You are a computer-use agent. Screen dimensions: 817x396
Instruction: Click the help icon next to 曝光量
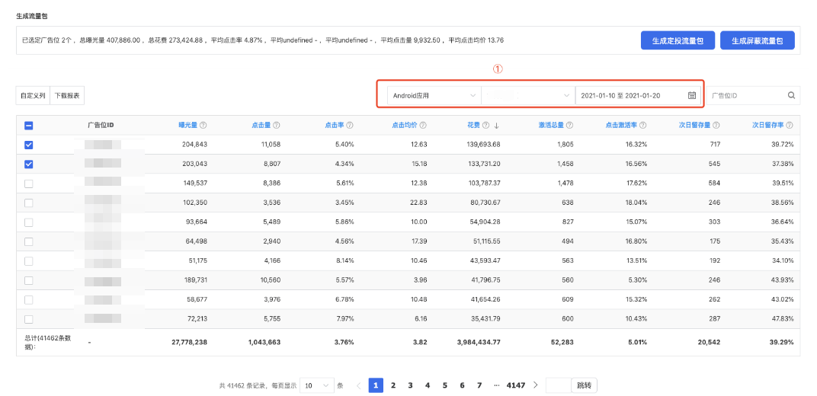pyautogui.click(x=203, y=126)
